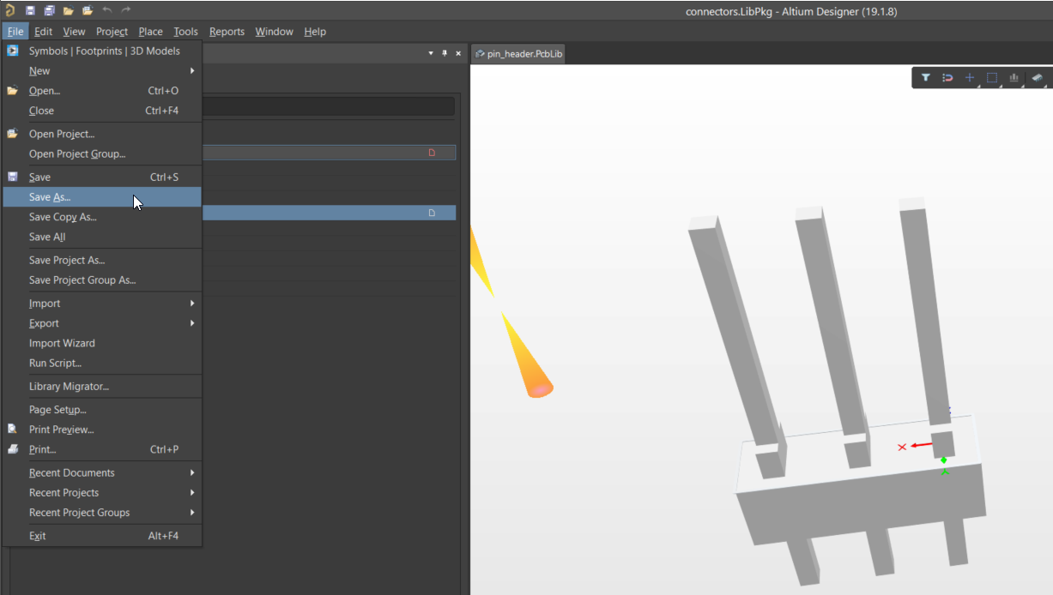Choose Save As... from File menu
The width and height of the screenshot is (1053, 595).
[x=50, y=197]
